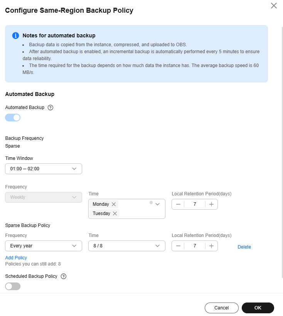The image size is (283, 316).
Task: Expand the weekday Time multi-select chevron
Action: 157,205
